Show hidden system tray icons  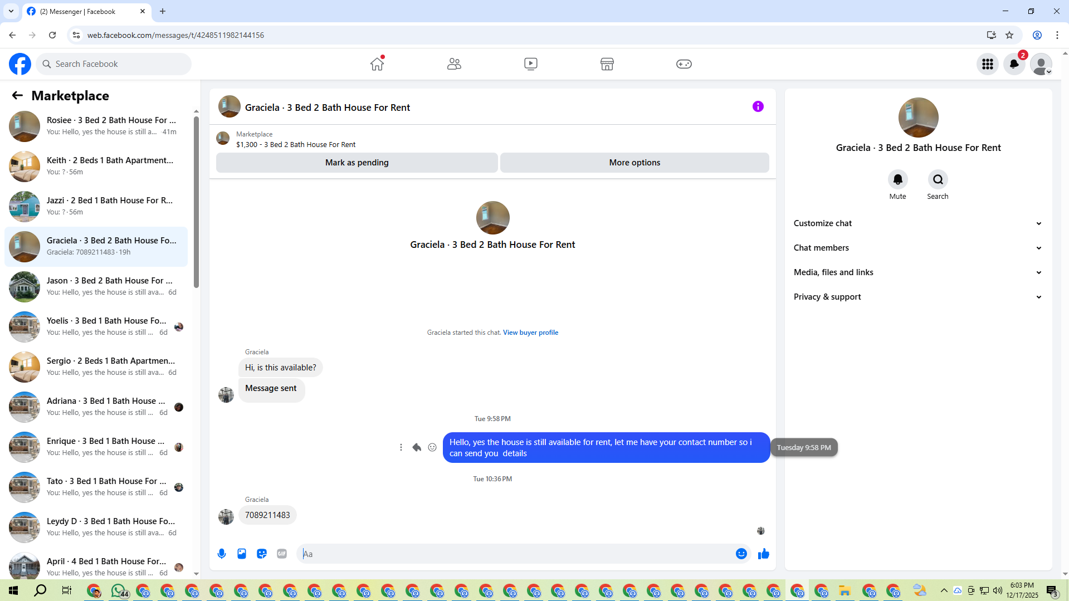click(x=944, y=590)
